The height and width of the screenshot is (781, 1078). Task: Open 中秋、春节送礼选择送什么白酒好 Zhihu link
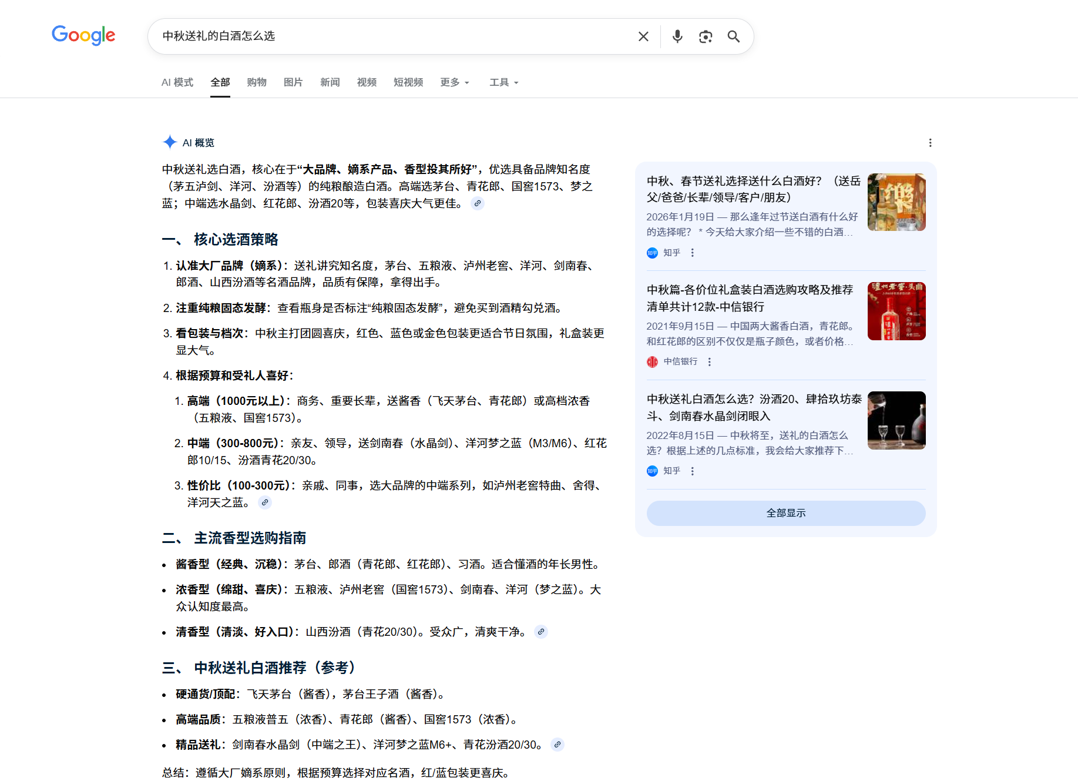pos(753,189)
